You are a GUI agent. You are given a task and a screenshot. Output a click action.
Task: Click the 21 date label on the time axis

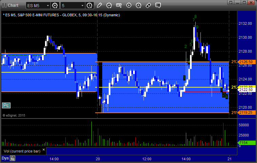[230, 159]
